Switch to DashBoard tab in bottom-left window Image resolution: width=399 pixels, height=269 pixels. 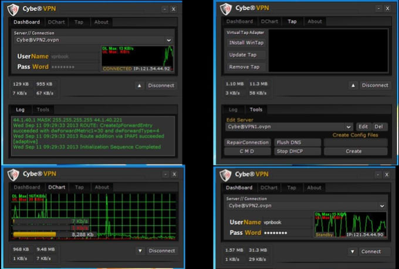tap(27, 187)
